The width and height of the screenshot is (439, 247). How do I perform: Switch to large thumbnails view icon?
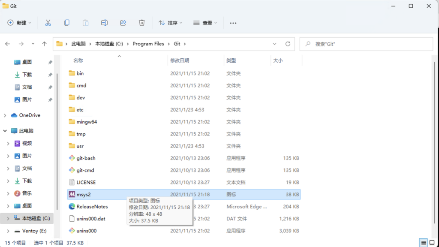(432, 243)
